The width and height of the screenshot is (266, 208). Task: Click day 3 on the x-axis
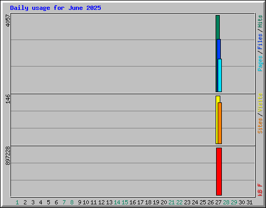(33, 202)
